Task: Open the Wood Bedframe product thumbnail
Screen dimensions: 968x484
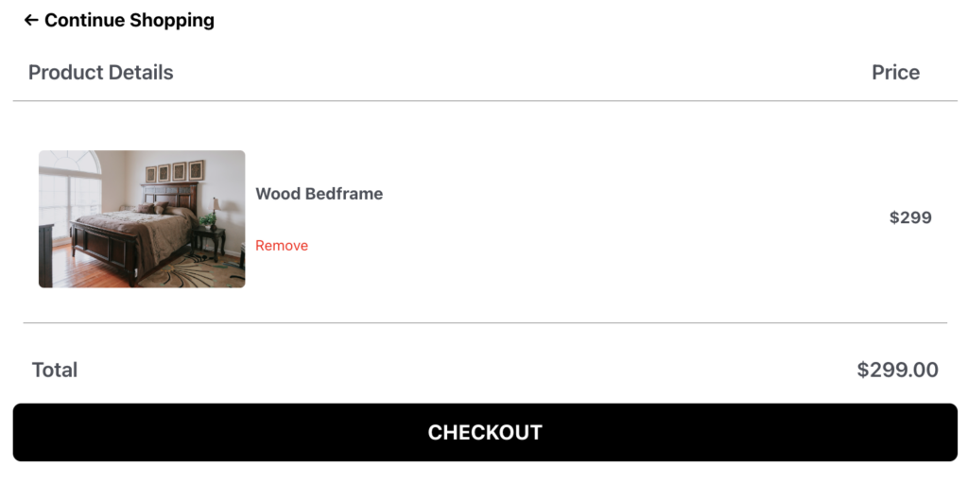Action: (142, 218)
